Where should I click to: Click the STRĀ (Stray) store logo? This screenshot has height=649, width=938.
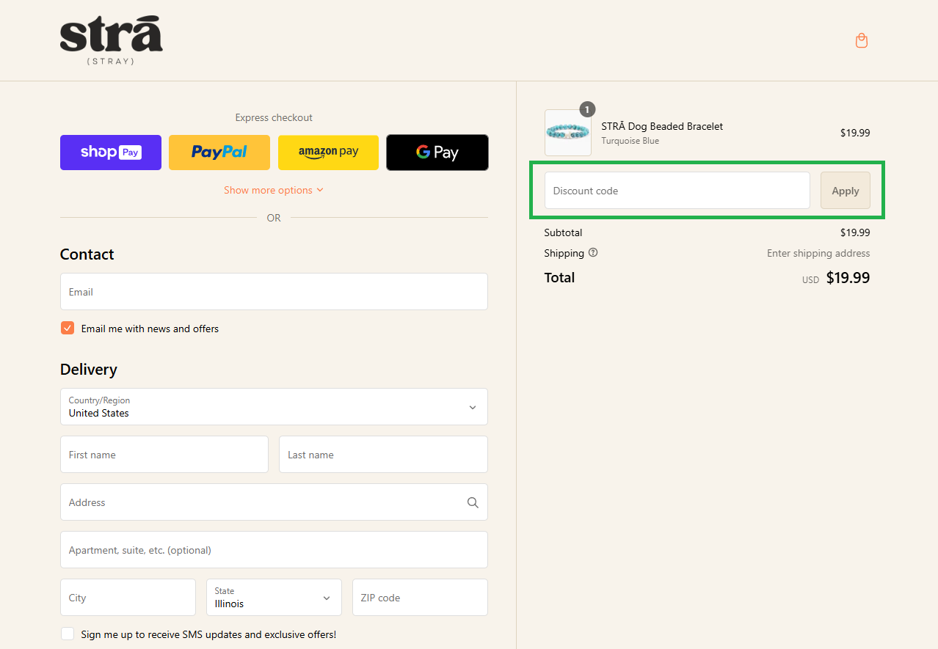pos(112,40)
